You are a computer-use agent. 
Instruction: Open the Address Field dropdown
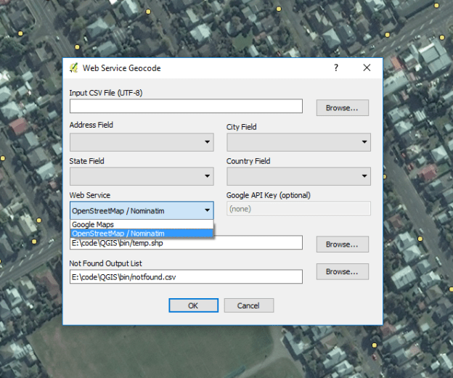point(142,142)
